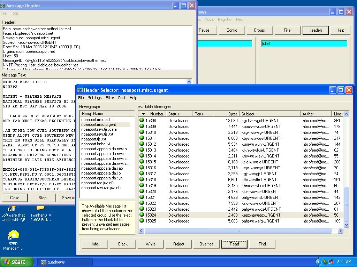Screen dimensions: 357x267
Task: Click the system clock showing 8:41 AM
Action: click(344, 262)
